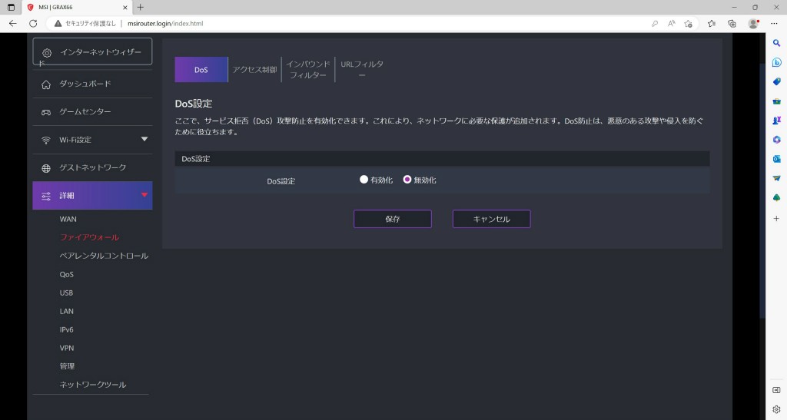Click the 詳細 sliders icon
The image size is (787, 420).
tap(46, 196)
